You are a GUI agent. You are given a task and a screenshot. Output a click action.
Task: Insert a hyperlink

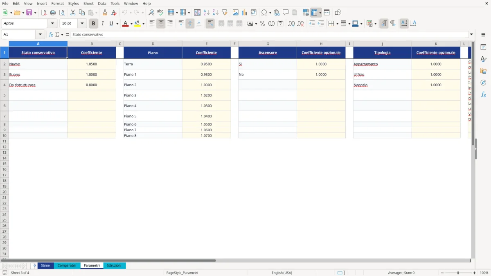click(x=277, y=13)
